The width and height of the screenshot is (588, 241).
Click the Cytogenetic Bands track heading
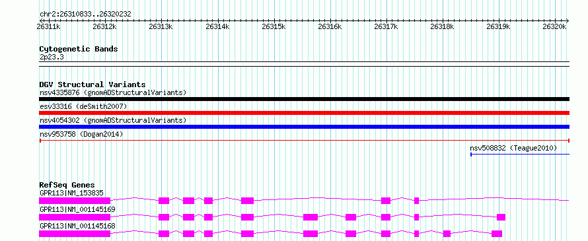coord(79,49)
